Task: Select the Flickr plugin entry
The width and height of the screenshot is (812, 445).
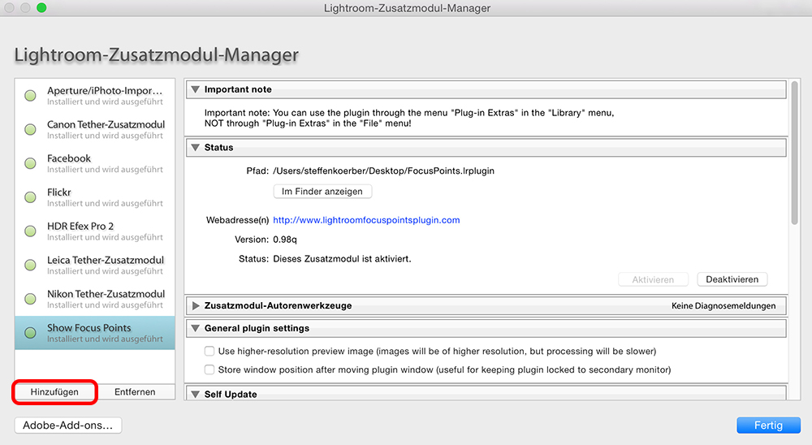Action: tap(95, 197)
